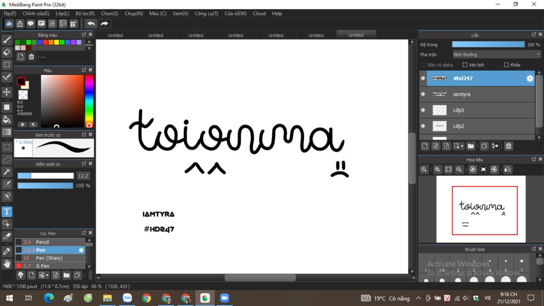
Task: Select the Eraser tool
Action: (6, 52)
